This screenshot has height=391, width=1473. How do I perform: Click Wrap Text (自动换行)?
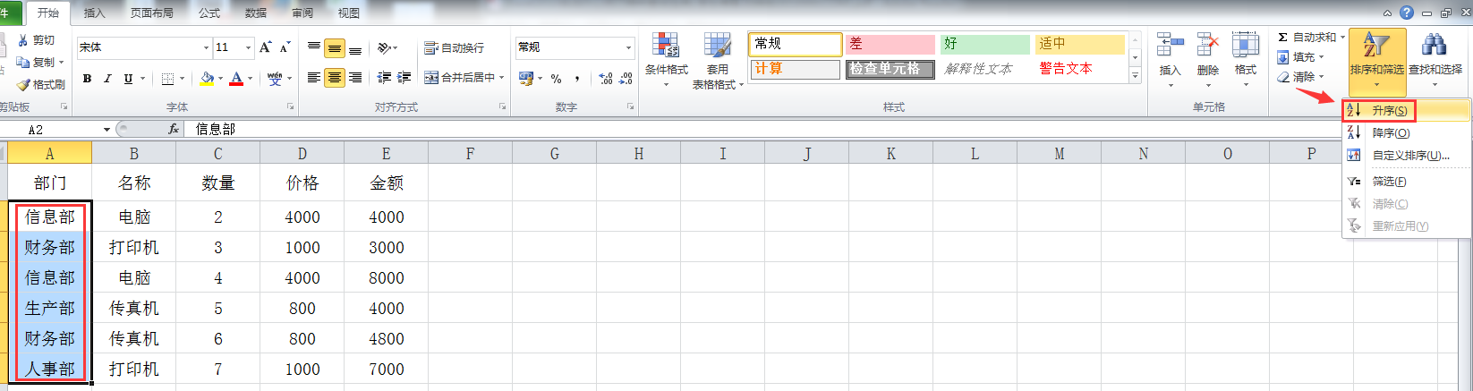[454, 48]
